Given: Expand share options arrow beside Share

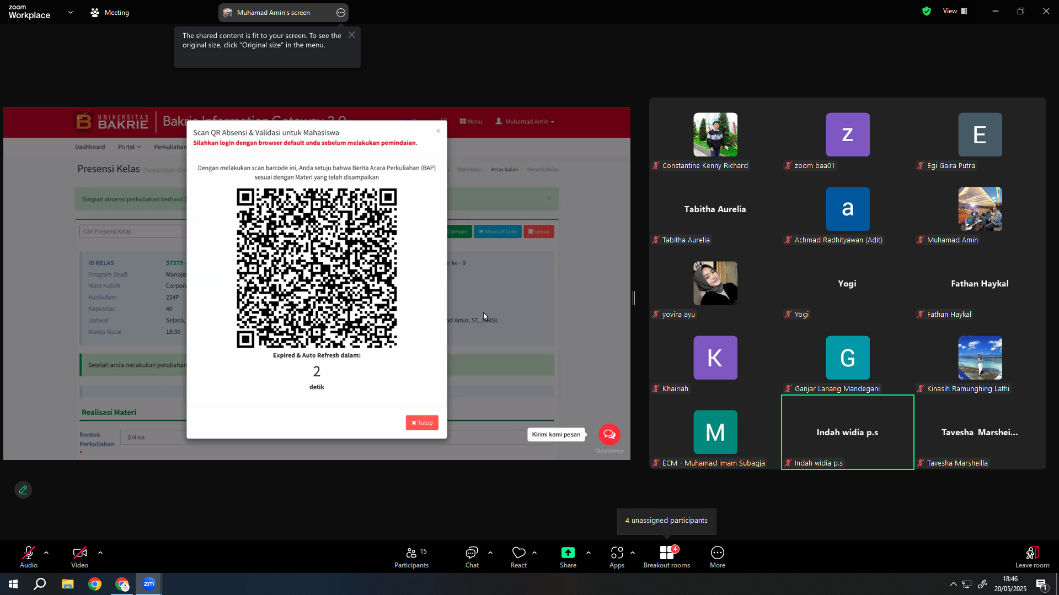Looking at the screenshot, I should [589, 553].
